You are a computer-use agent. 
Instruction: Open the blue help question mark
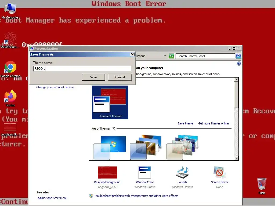coord(239,64)
